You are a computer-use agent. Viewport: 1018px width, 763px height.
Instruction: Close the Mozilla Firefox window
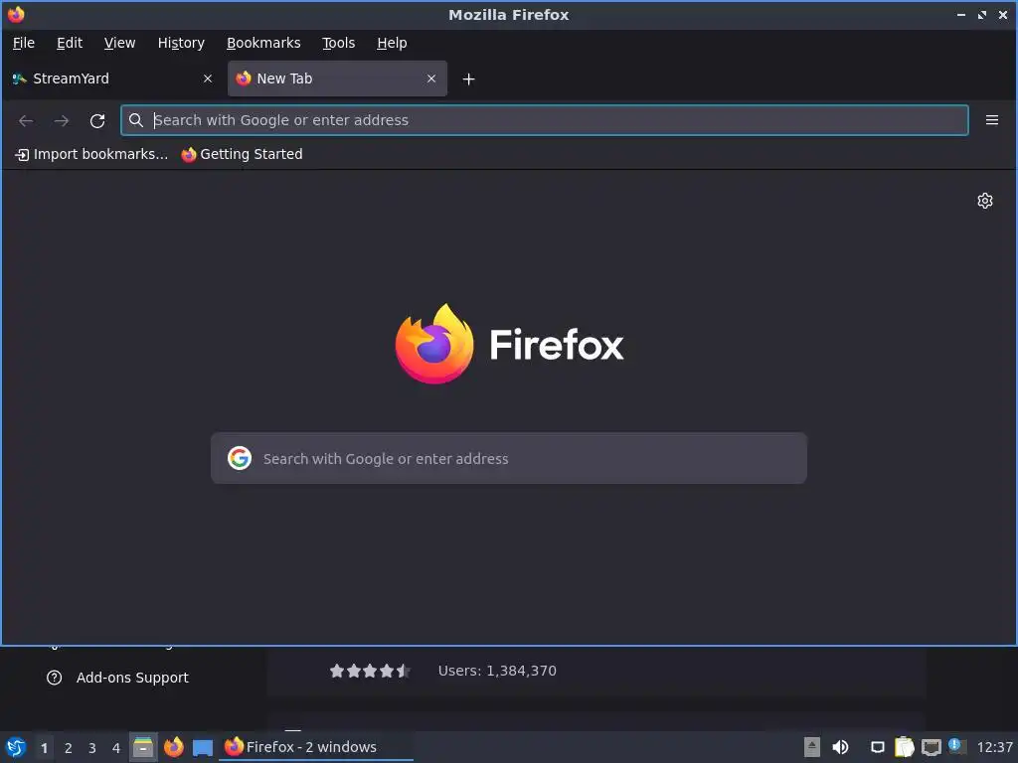pyautogui.click(x=1002, y=14)
